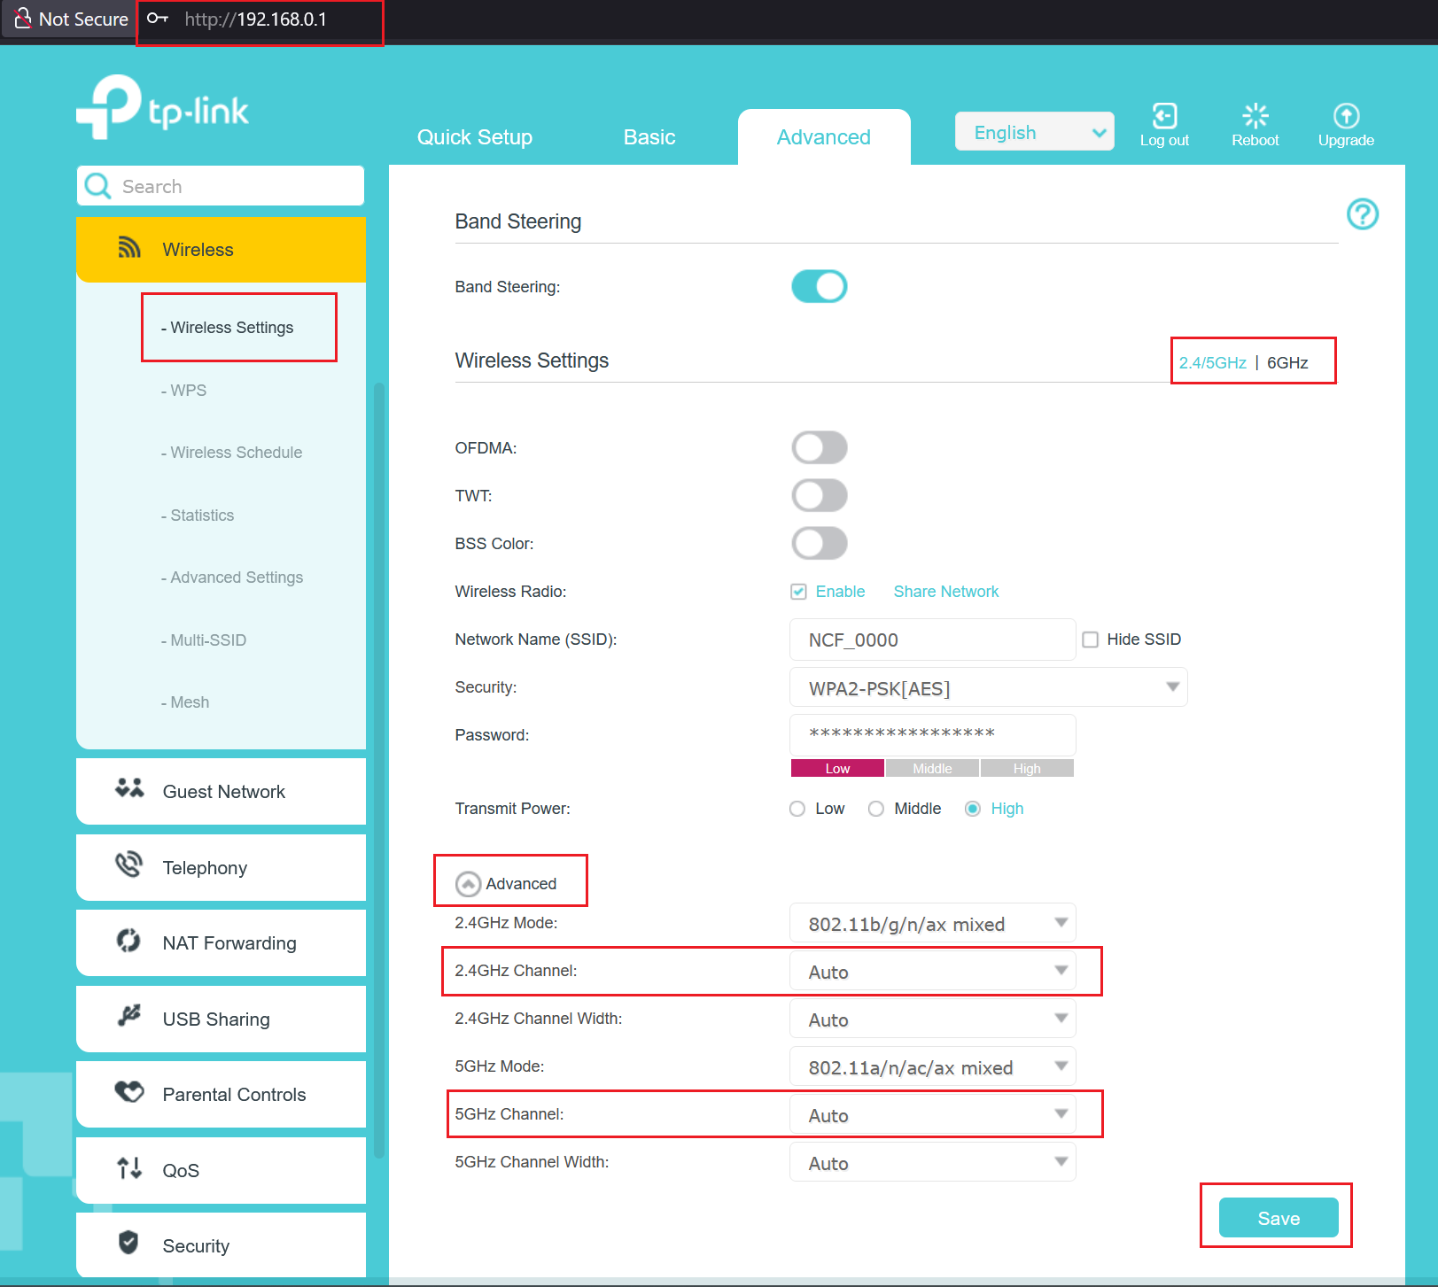Turn off the Band Steering toggle
The width and height of the screenshot is (1438, 1287).
(x=819, y=287)
